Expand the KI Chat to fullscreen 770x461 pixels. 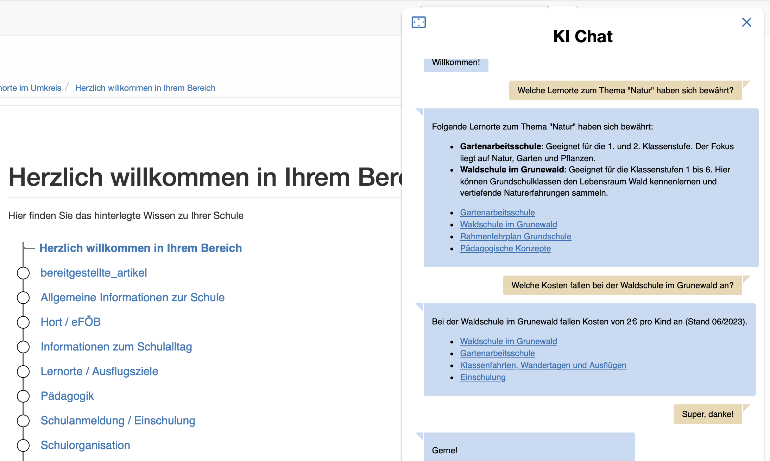(418, 22)
